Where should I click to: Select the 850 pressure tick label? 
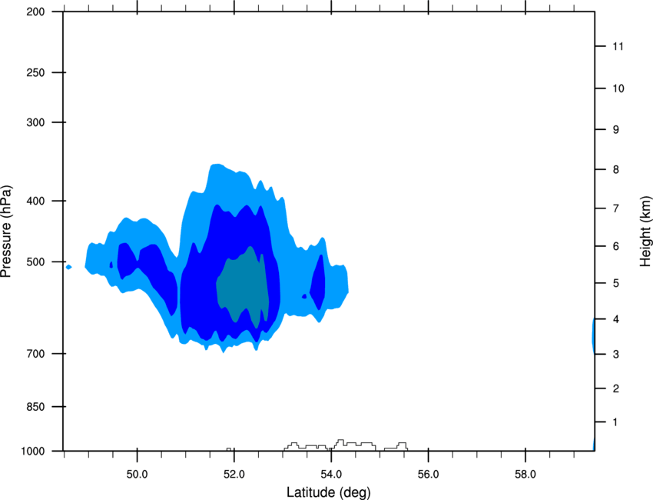coord(35,407)
